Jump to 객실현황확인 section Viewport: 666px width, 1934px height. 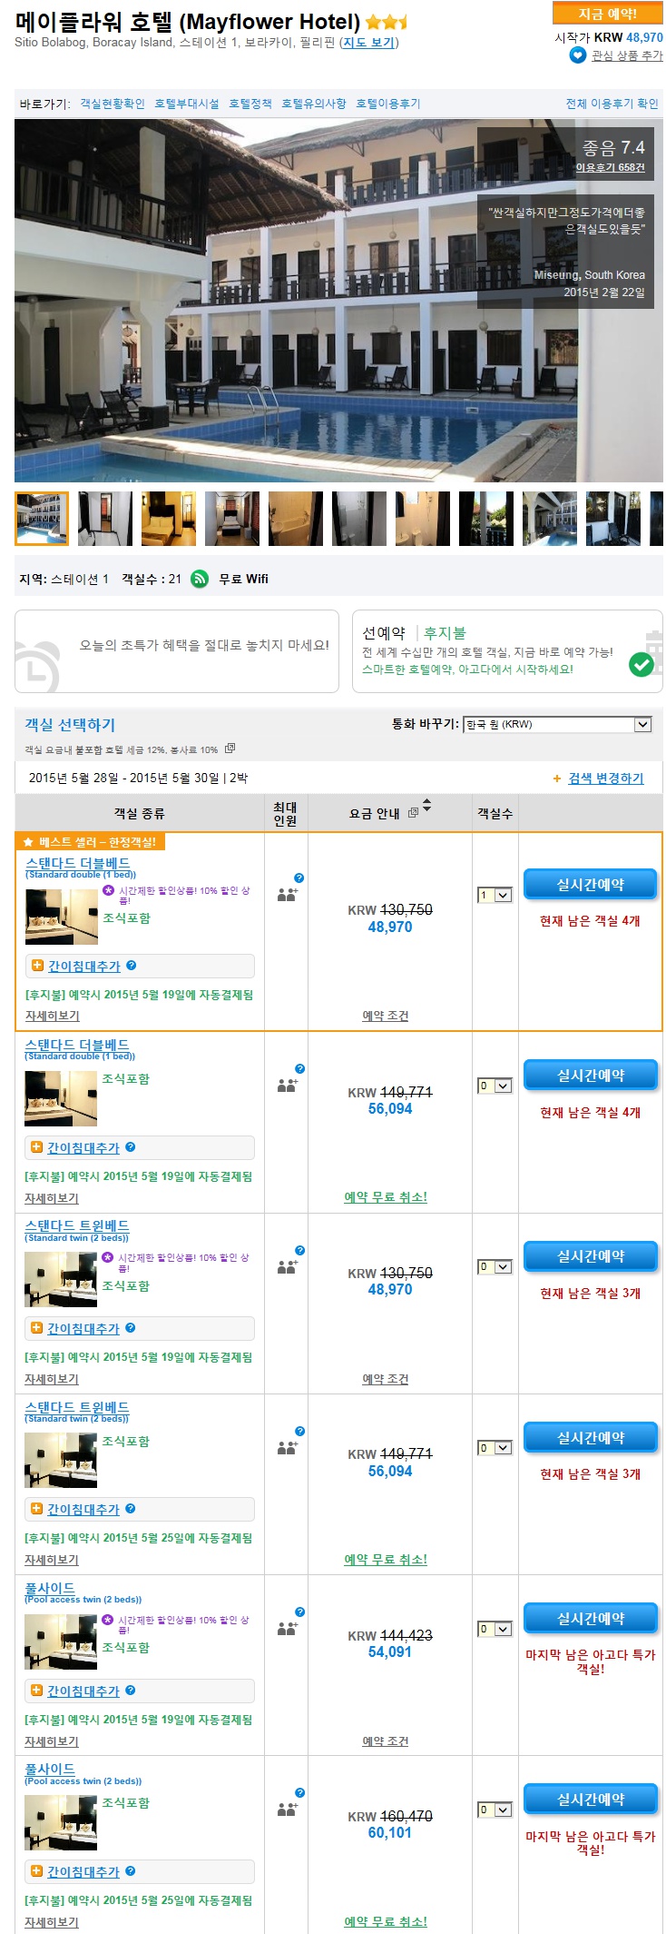(113, 104)
